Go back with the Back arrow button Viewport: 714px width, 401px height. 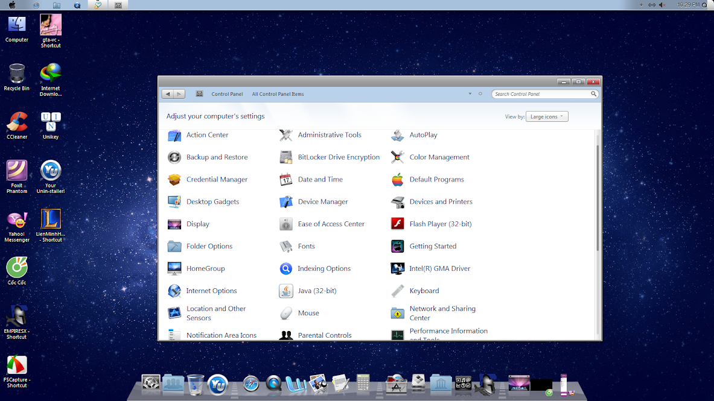(x=168, y=94)
